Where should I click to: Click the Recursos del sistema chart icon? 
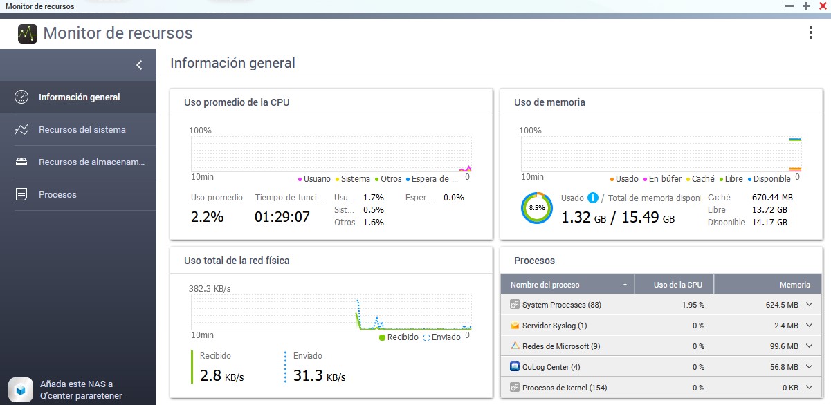pos(21,130)
